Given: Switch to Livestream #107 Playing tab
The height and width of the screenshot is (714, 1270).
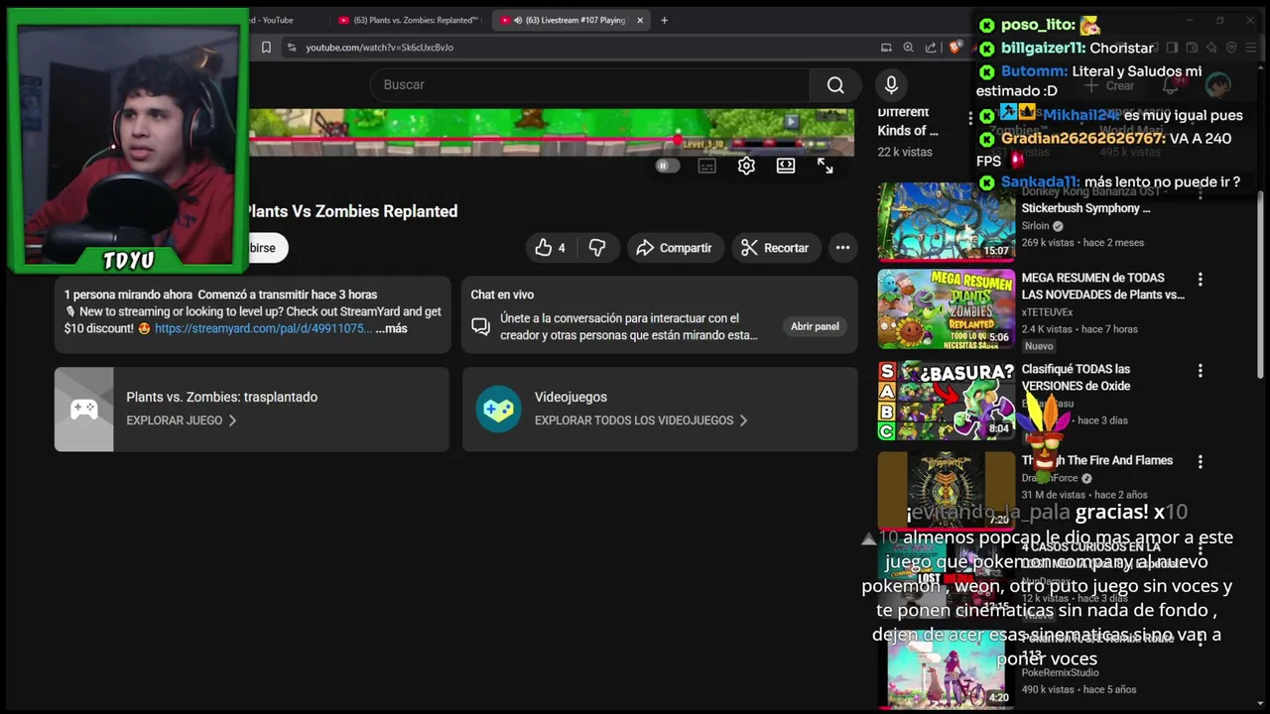Looking at the screenshot, I should tap(572, 20).
